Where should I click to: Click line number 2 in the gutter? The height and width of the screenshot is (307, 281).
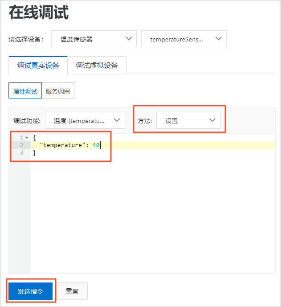tap(22, 145)
